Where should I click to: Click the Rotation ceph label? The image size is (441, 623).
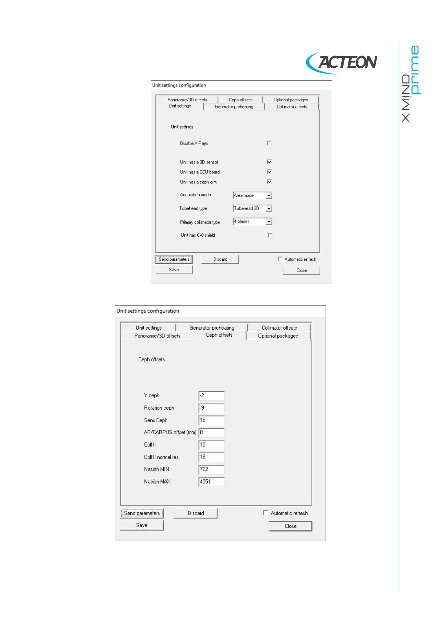pyautogui.click(x=159, y=408)
